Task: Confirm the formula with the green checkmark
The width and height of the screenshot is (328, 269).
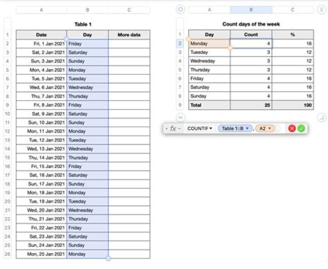Action: (301, 129)
